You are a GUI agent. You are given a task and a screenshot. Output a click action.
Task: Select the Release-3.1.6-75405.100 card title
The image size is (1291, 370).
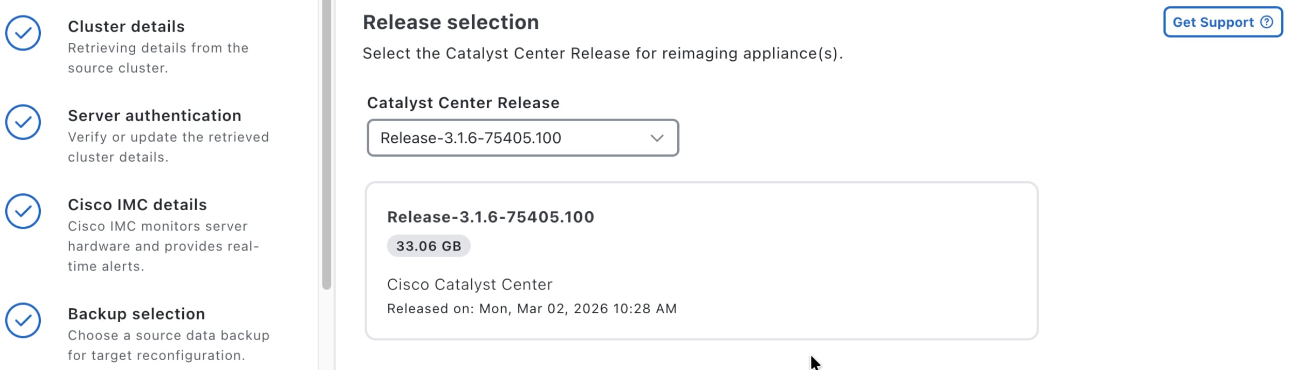[490, 217]
